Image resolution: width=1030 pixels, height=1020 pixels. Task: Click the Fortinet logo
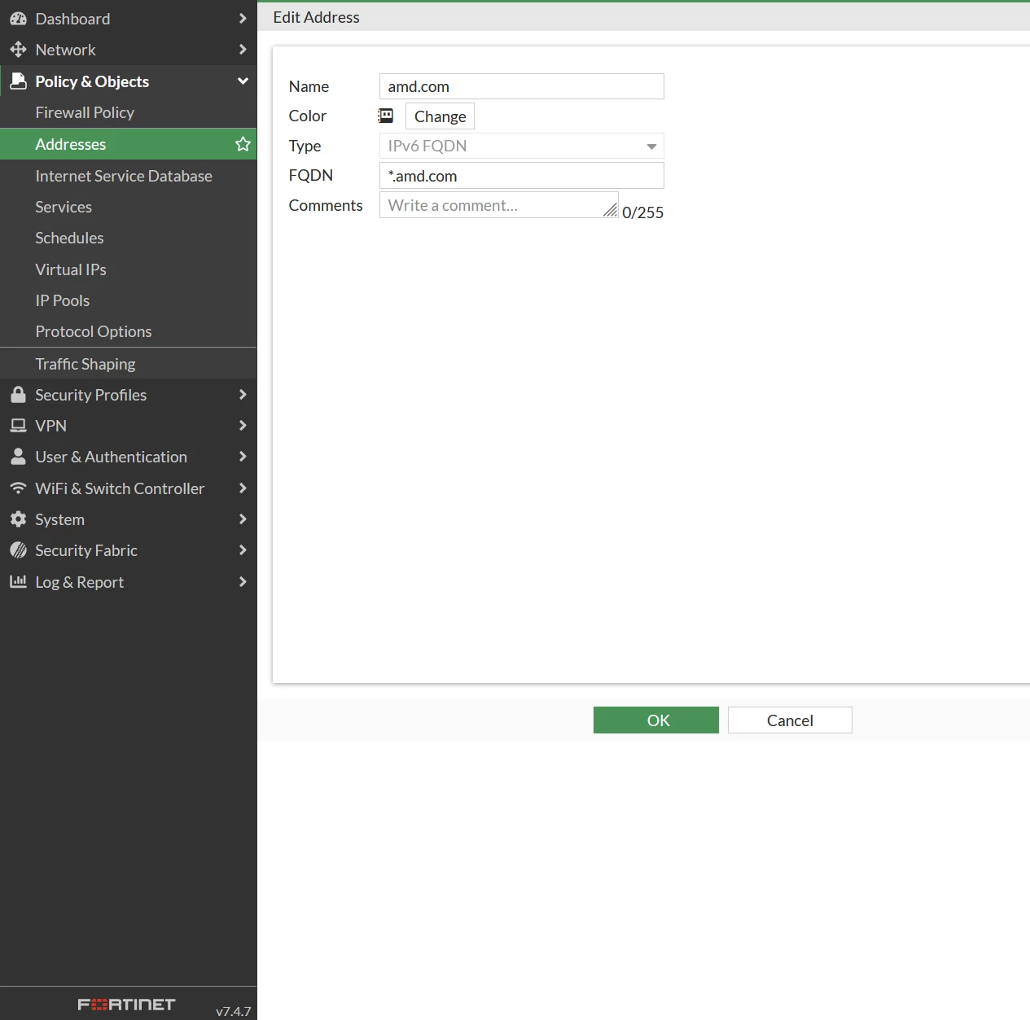coord(126,1005)
